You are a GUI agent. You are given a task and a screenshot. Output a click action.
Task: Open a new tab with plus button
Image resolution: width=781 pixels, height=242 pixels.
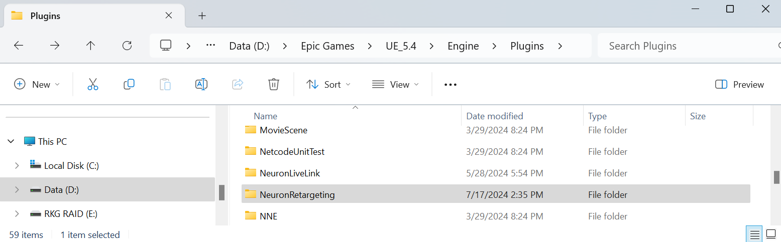click(202, 16)
